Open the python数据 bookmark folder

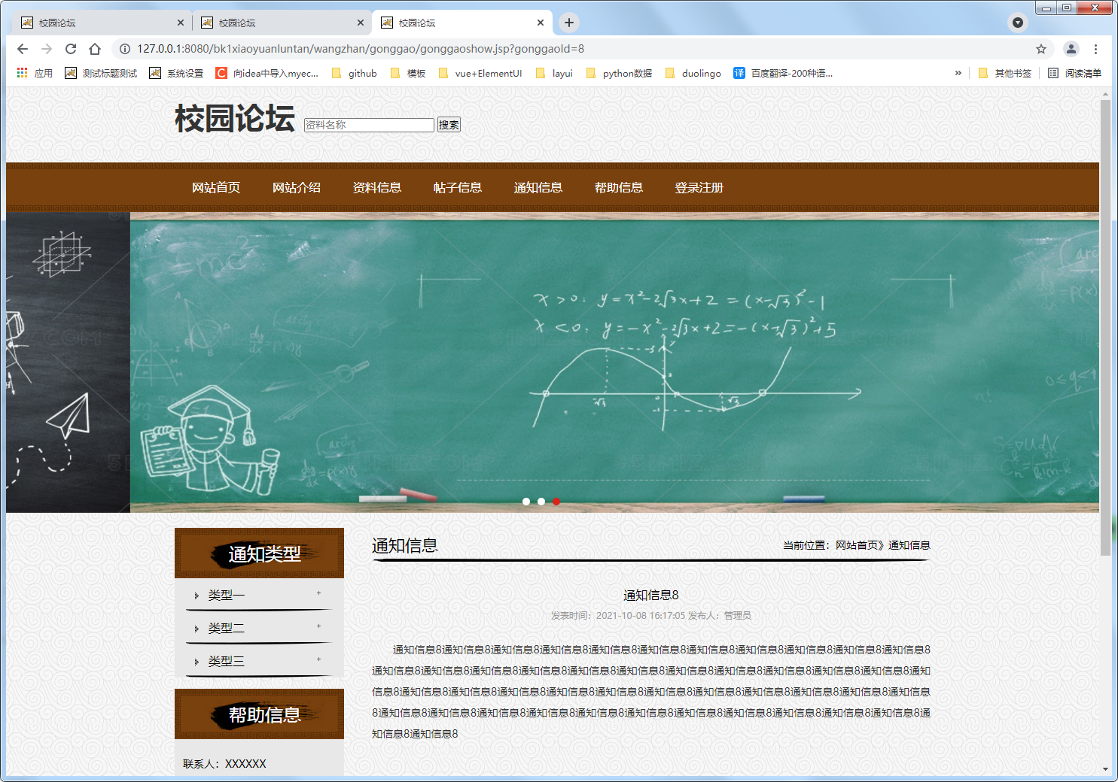pos(619,73)
